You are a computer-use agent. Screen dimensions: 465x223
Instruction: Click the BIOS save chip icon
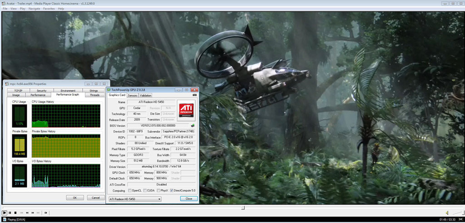(193, 126)
